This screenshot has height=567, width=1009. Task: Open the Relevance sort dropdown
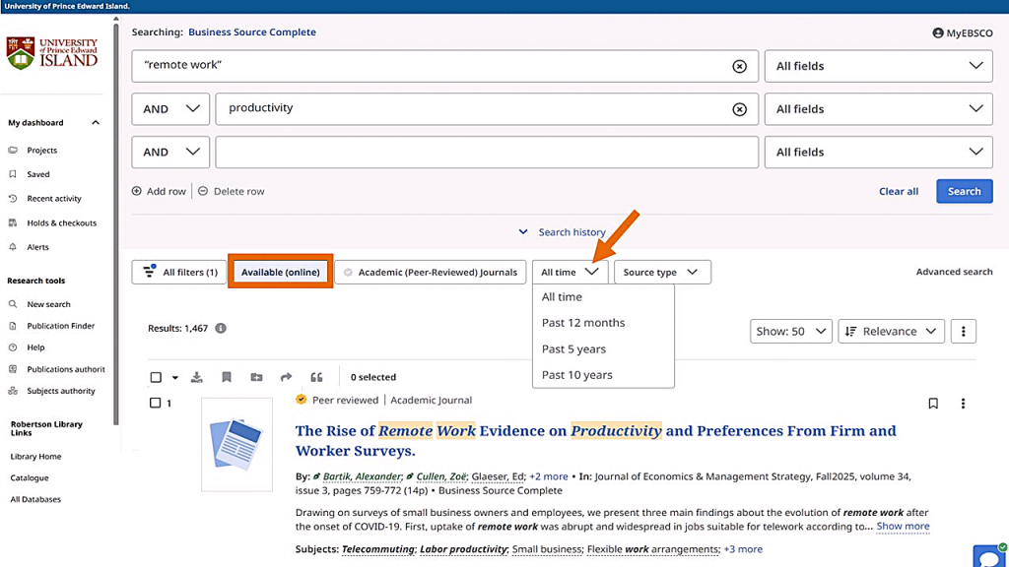point(891,332)
